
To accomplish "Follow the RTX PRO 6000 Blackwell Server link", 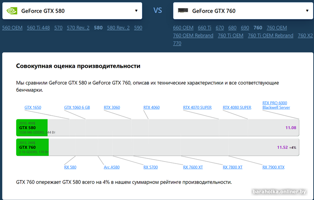I will pos(276,105).
